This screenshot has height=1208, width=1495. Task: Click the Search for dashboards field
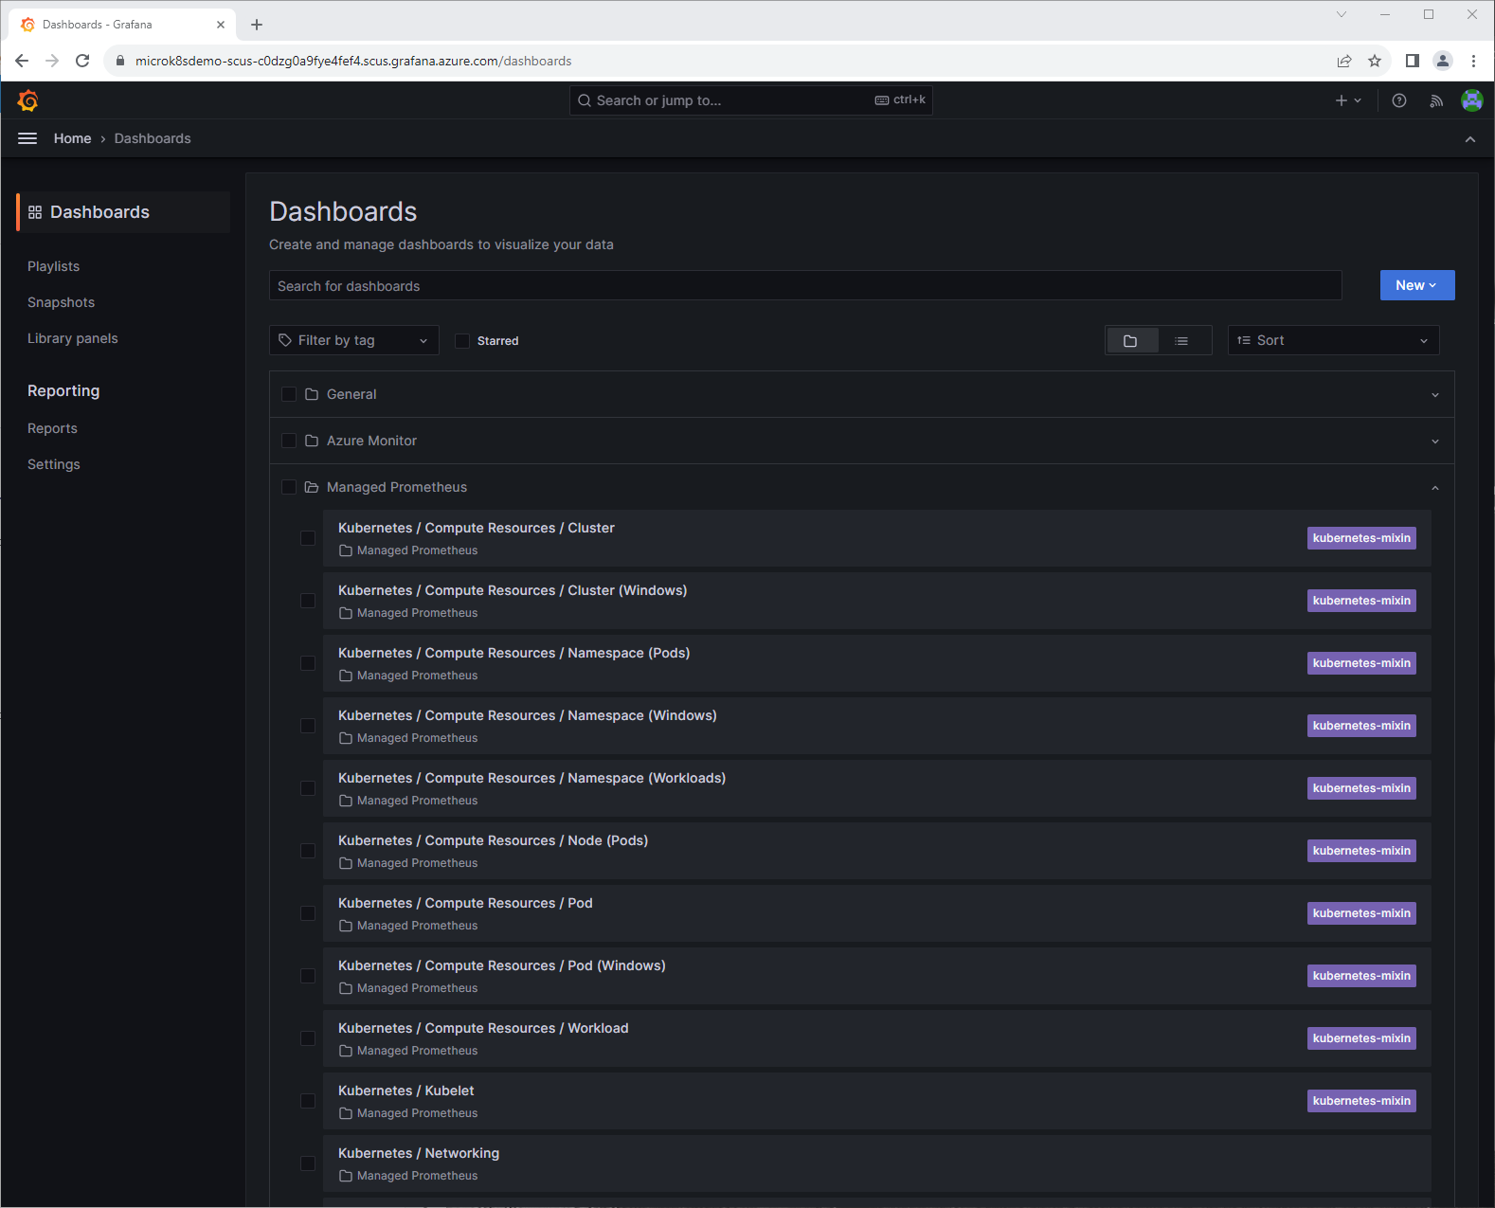click(804, 286)
